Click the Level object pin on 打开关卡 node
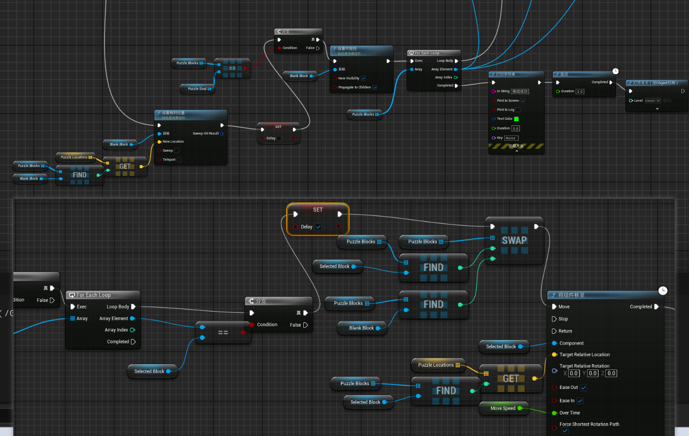Image resolution: width=689 pixels, height=436 pixels. 631,101
